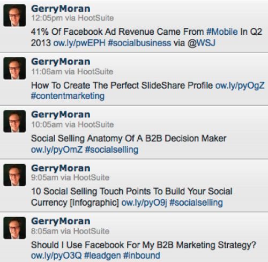This screenshot has height=262, width=268.
Task: Select the #inbound hashtag
Action: (142, 255)
